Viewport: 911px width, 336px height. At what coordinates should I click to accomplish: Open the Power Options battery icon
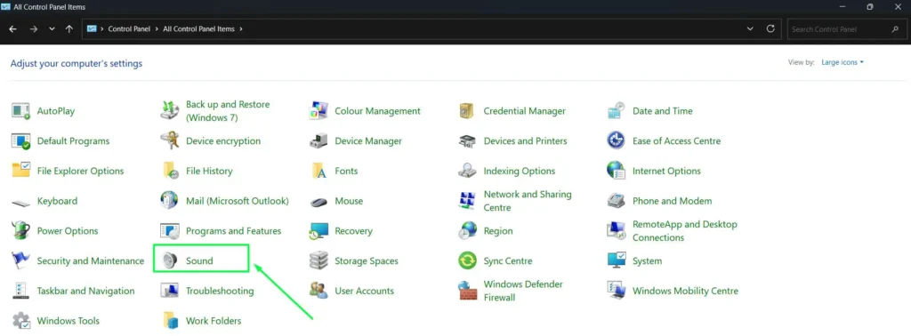pos(21,231)
